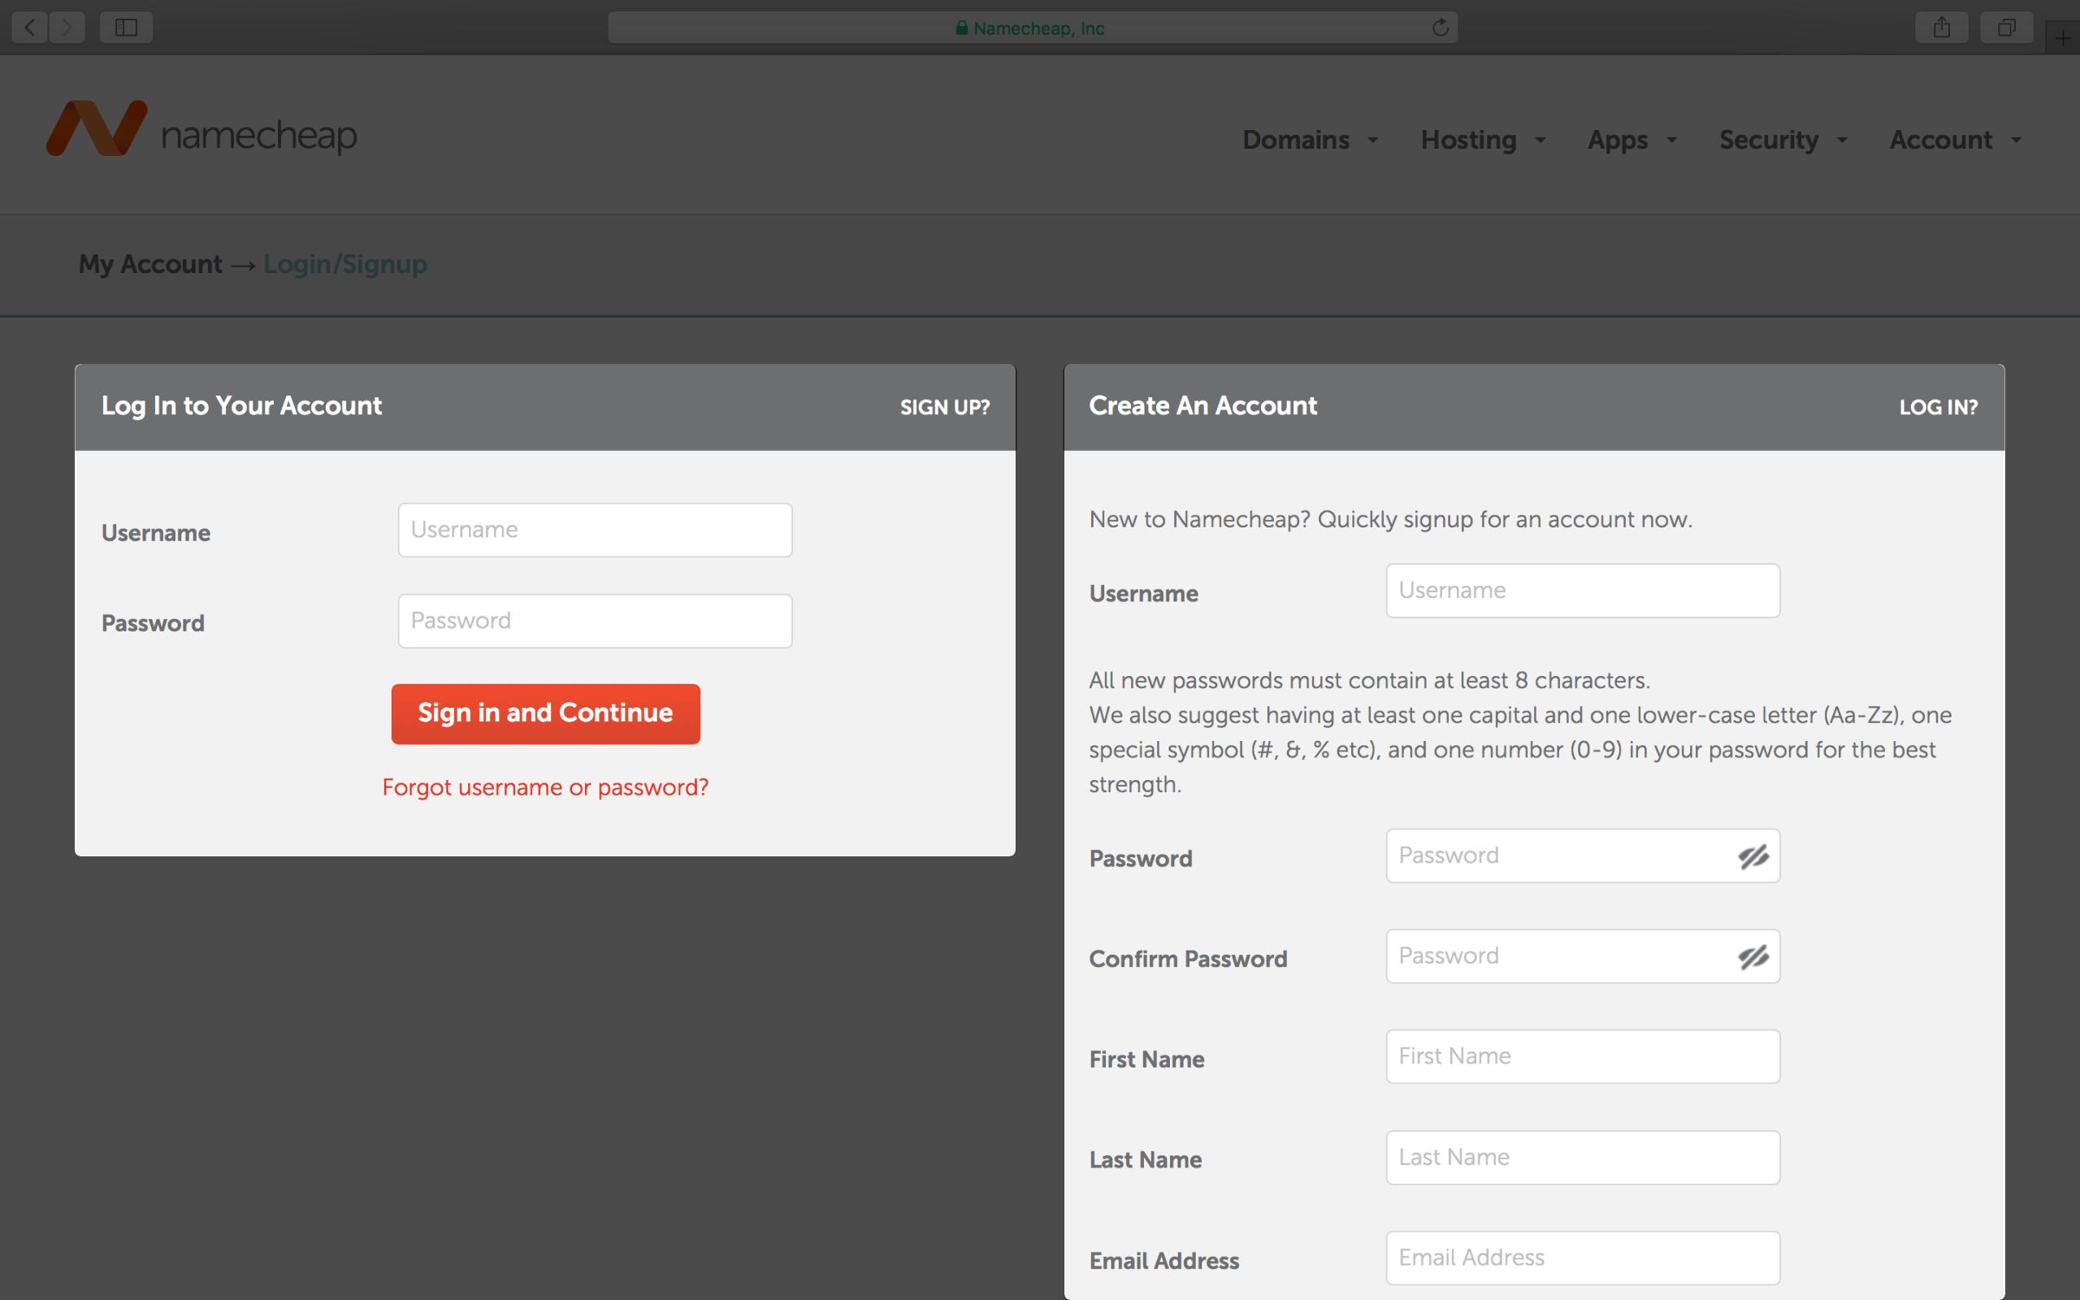Screen dimensions: 2080x1300
Task: Toggle confirm password visibility field
Action: point(1752,955)
